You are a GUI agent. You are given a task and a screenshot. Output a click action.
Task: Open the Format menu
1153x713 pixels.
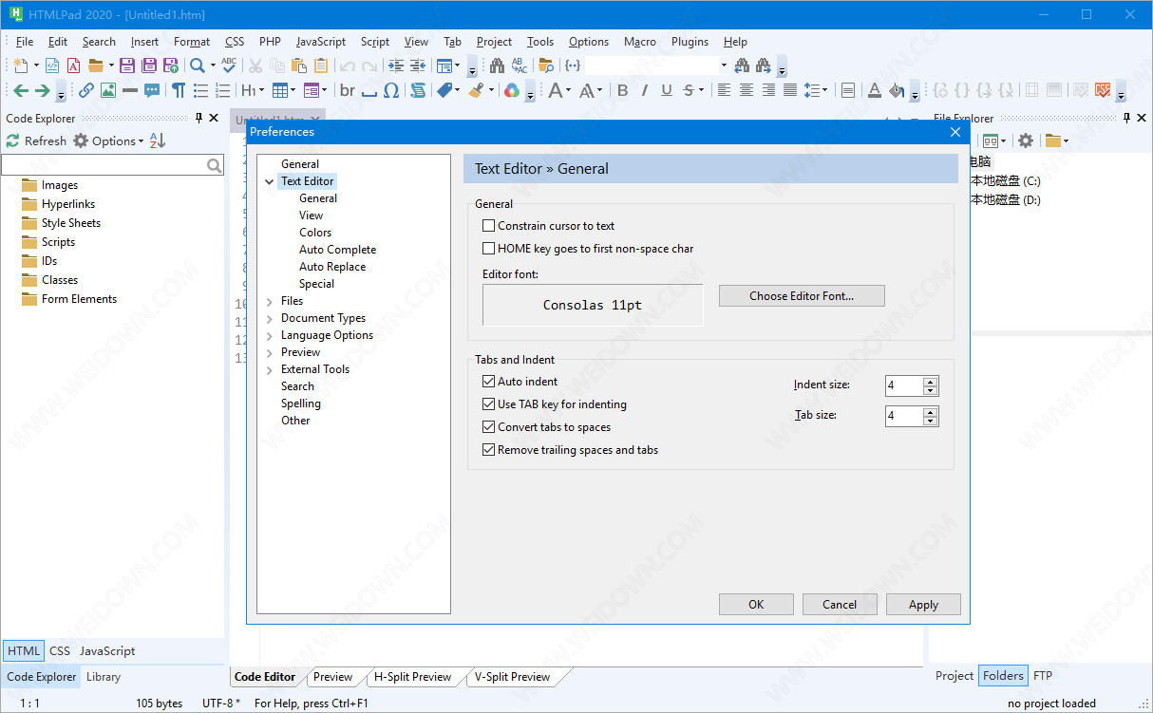192,42
